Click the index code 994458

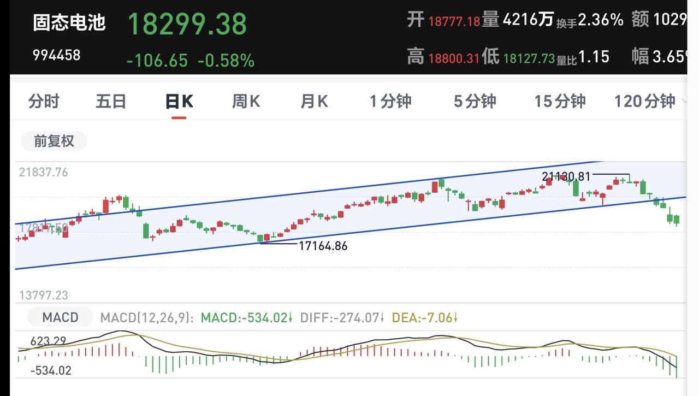tap(56, 55)
